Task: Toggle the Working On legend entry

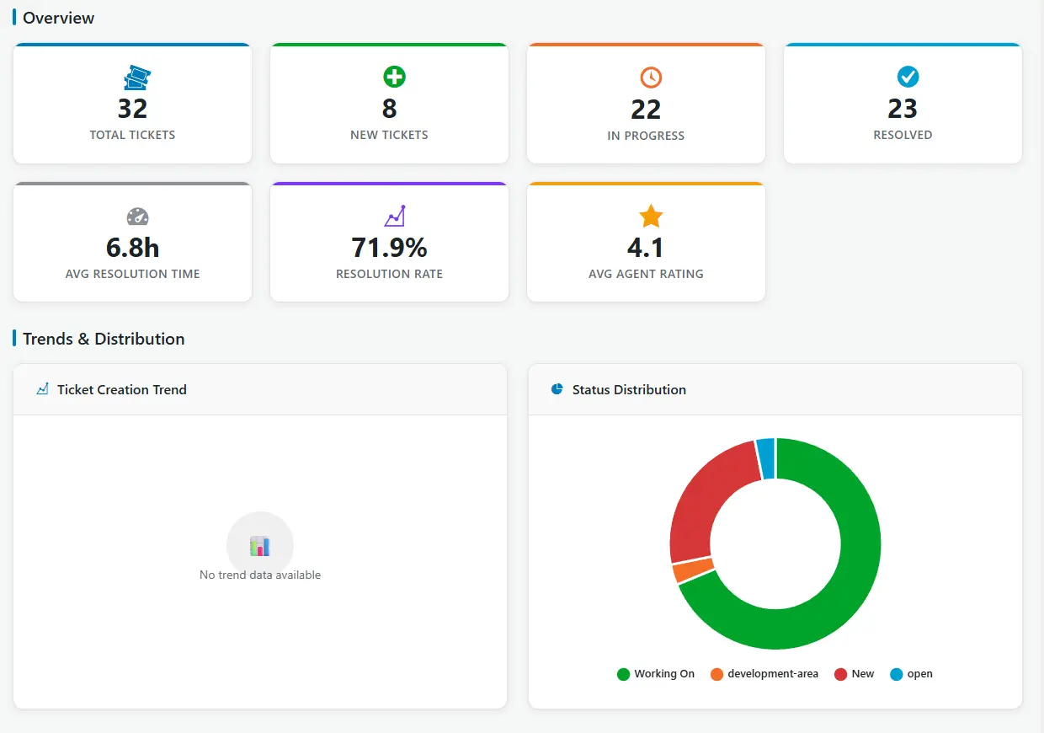Action: pyautogui.click(x=656, y=674)
